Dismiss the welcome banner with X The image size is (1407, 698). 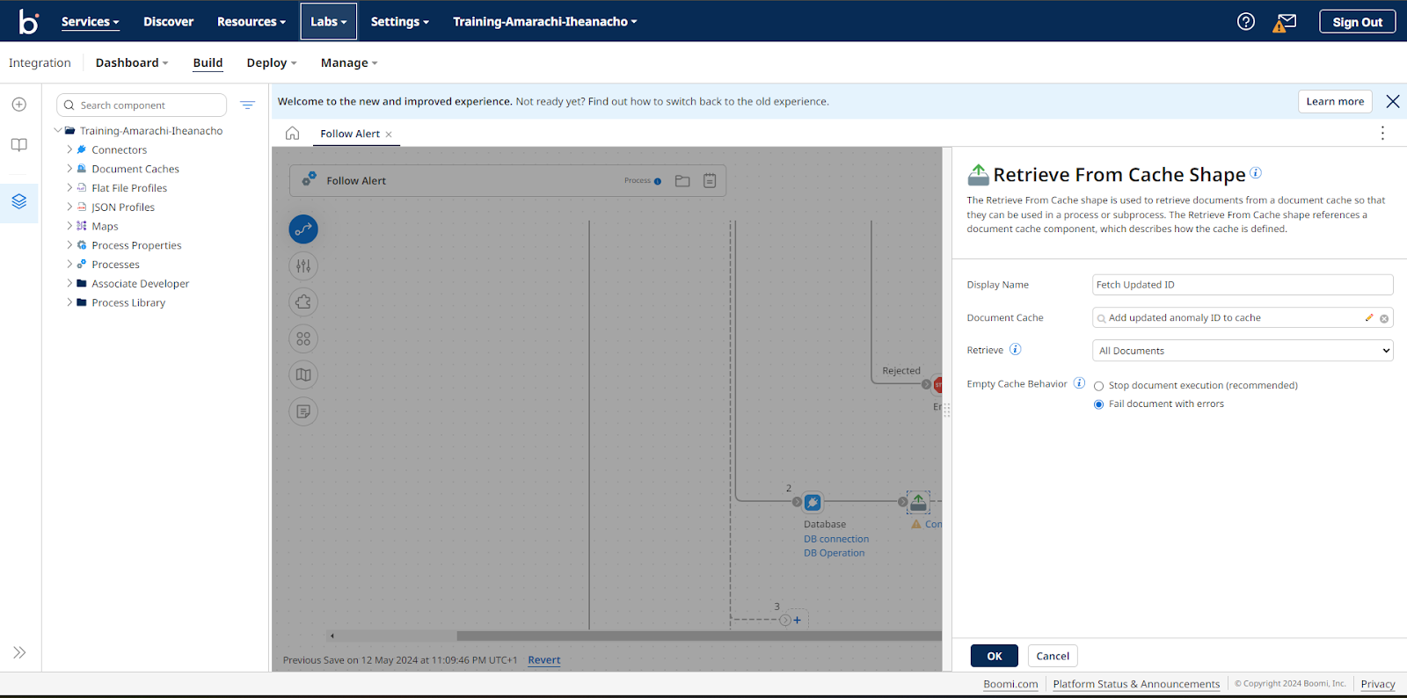point(1393,101)
